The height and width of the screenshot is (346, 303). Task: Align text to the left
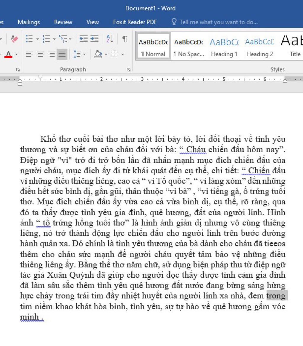tap(29, 54)
